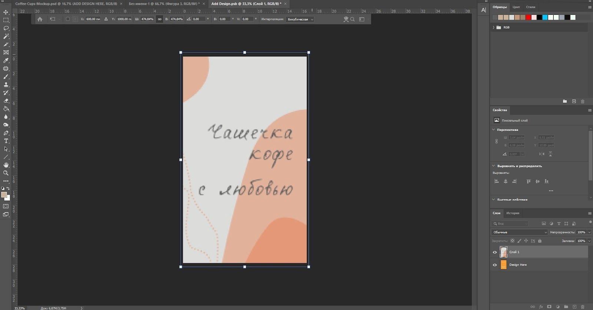Select the Frame tool in toolbar
This screenshot has height=310, width=593.
6,52
